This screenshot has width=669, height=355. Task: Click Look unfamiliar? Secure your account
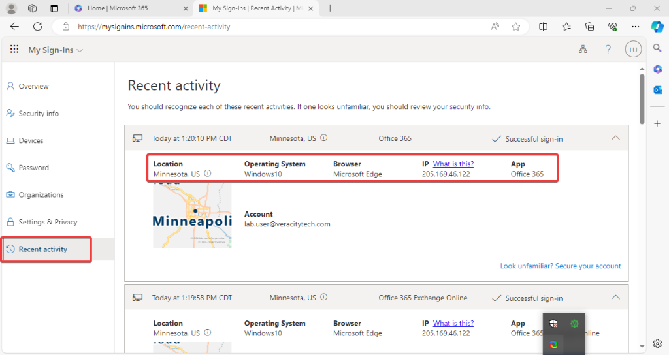(560, 266)
